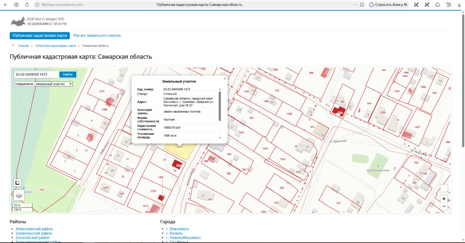This screenshot has height=243, width=465.
Task: Open the address bar three-dots menu
Action: tap(355, 5)
